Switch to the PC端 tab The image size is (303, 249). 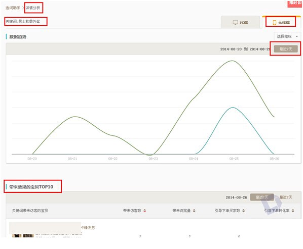click(240, 22)
